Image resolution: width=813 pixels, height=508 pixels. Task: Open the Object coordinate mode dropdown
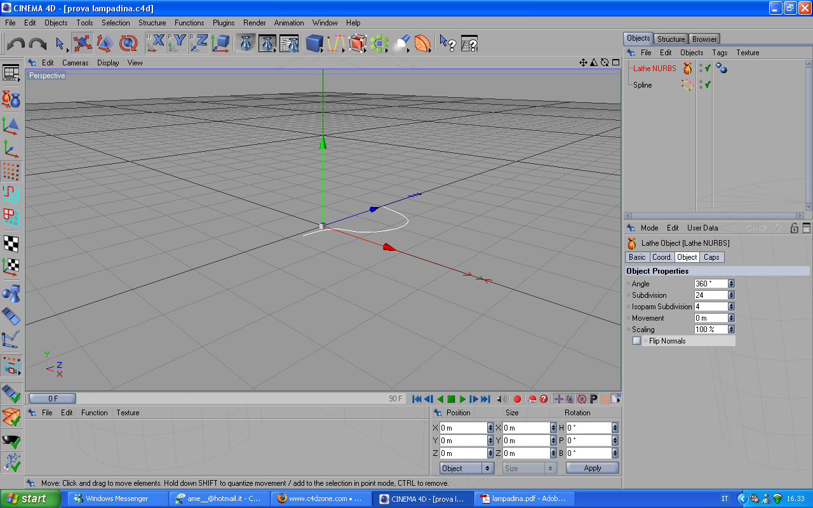(467, 468)
